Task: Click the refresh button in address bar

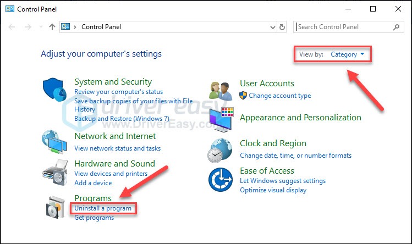Action: [x=283, y=26]
